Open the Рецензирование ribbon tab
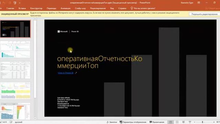 [x=98, y=8]
